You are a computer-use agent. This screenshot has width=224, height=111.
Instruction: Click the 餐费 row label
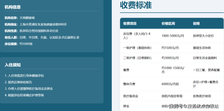tap(126, 70)
